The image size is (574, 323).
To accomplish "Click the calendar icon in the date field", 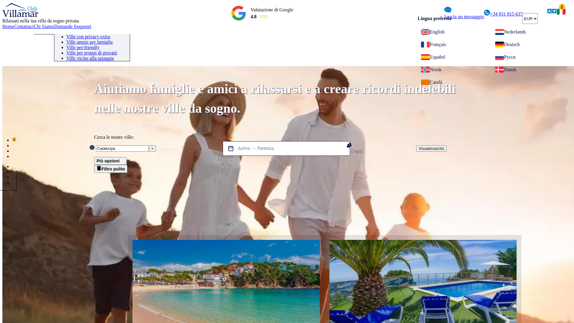I will [231, 148].
